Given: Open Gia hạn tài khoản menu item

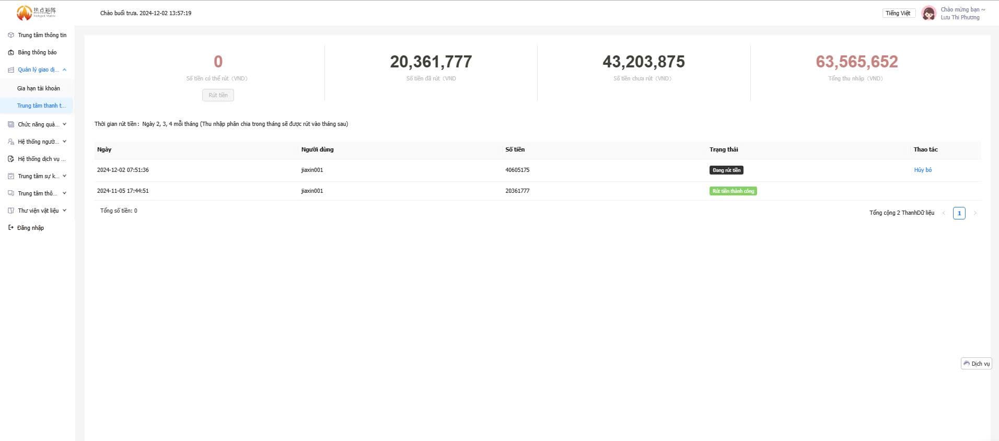Looking at the screenshot, I should (38, 88).
